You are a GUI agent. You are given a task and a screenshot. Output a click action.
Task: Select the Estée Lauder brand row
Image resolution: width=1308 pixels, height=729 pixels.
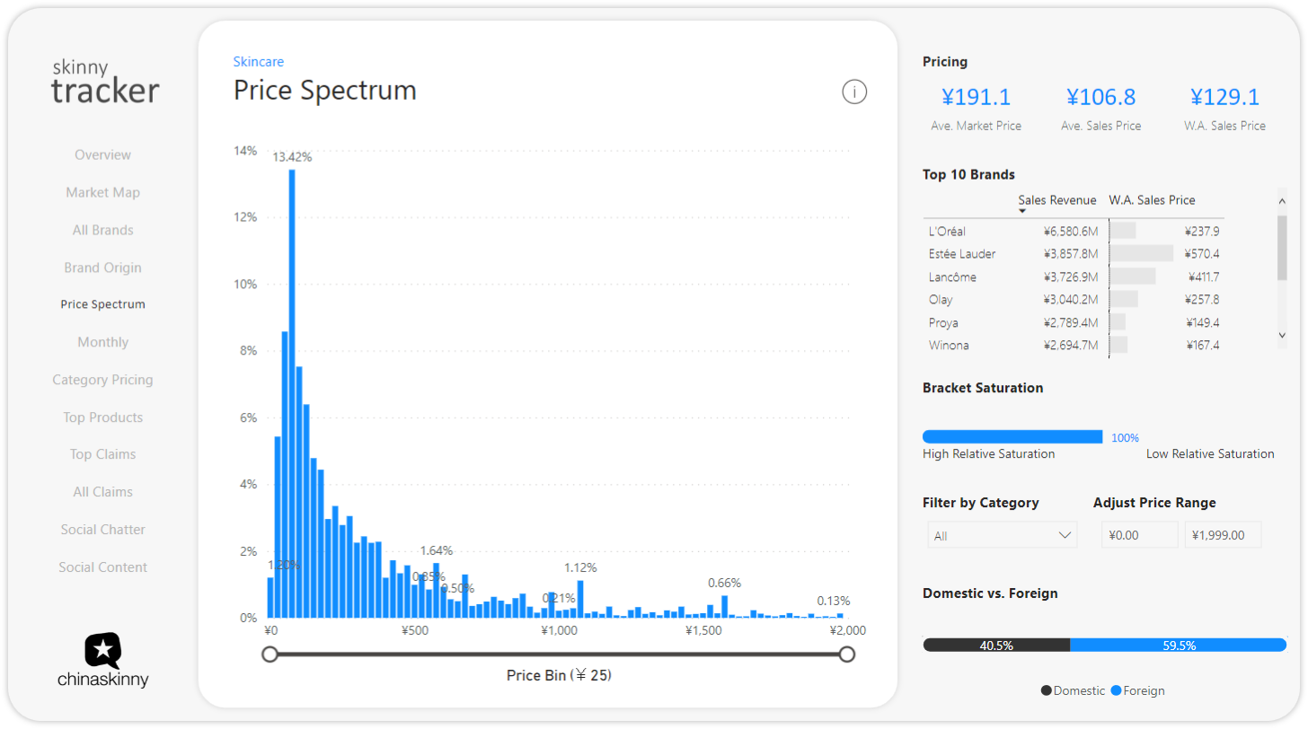click(1074, 254)
